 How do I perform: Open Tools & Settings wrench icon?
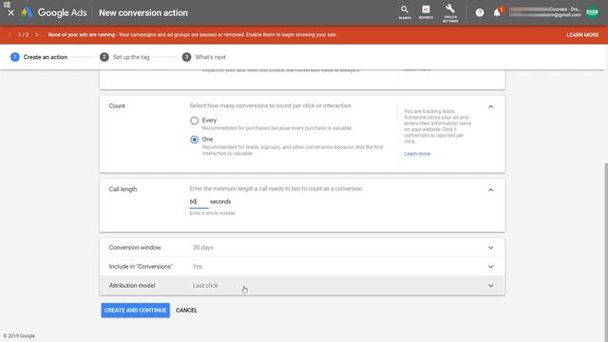click(x=450, y=12)
